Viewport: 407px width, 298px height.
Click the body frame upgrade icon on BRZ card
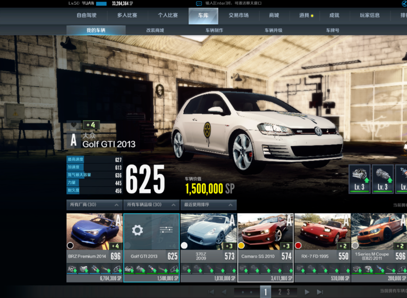117,269
